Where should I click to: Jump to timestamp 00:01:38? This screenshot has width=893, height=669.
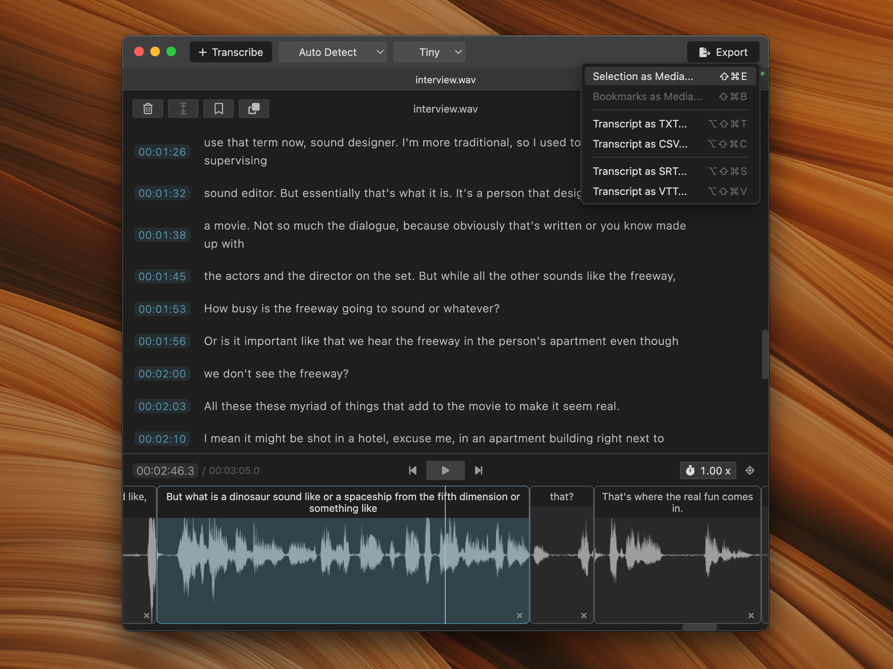(x=162, y=235)
